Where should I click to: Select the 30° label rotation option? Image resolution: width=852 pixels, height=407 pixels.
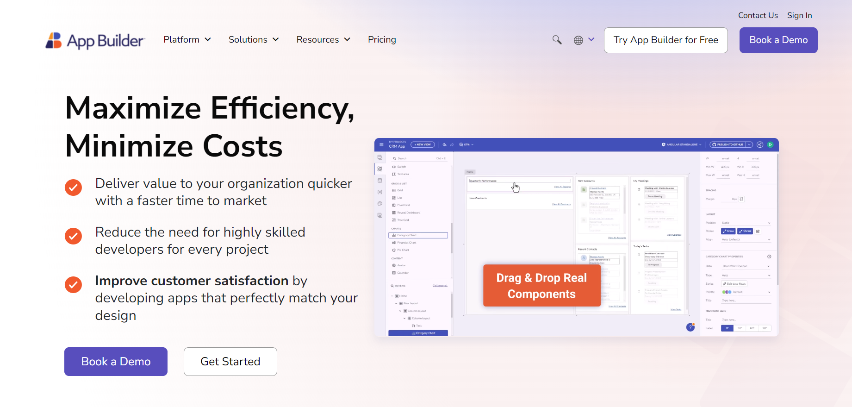pos(740,328)
